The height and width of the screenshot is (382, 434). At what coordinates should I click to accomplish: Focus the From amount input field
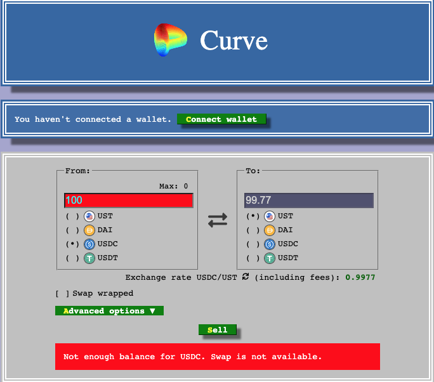coord(129,201)
